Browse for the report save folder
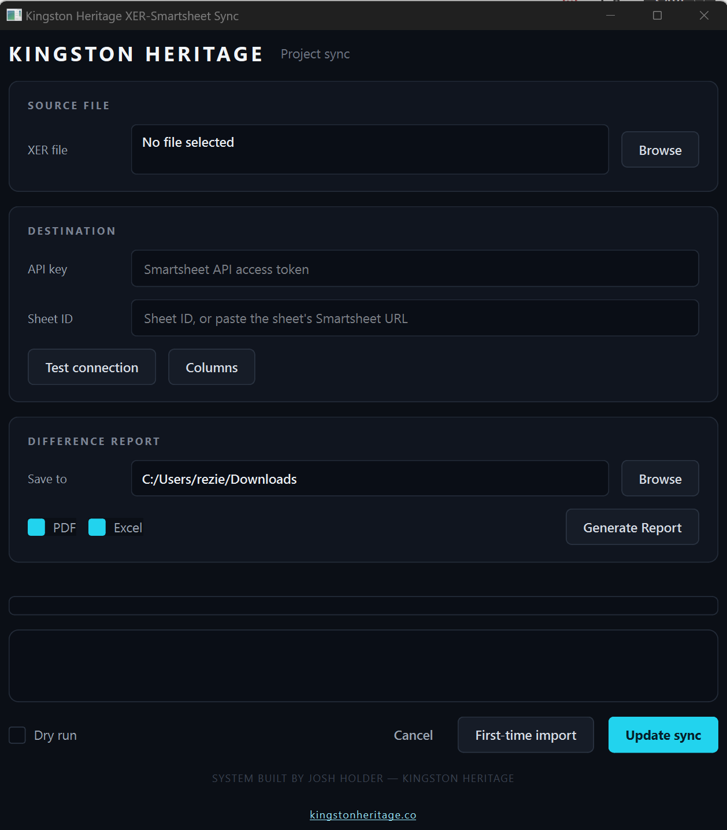This screenshot has height=830, width=727. click(660, 479)
